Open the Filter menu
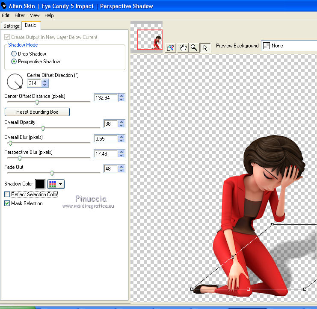The image size is (317, 309). pyautogui.click(x=20, y=15)
